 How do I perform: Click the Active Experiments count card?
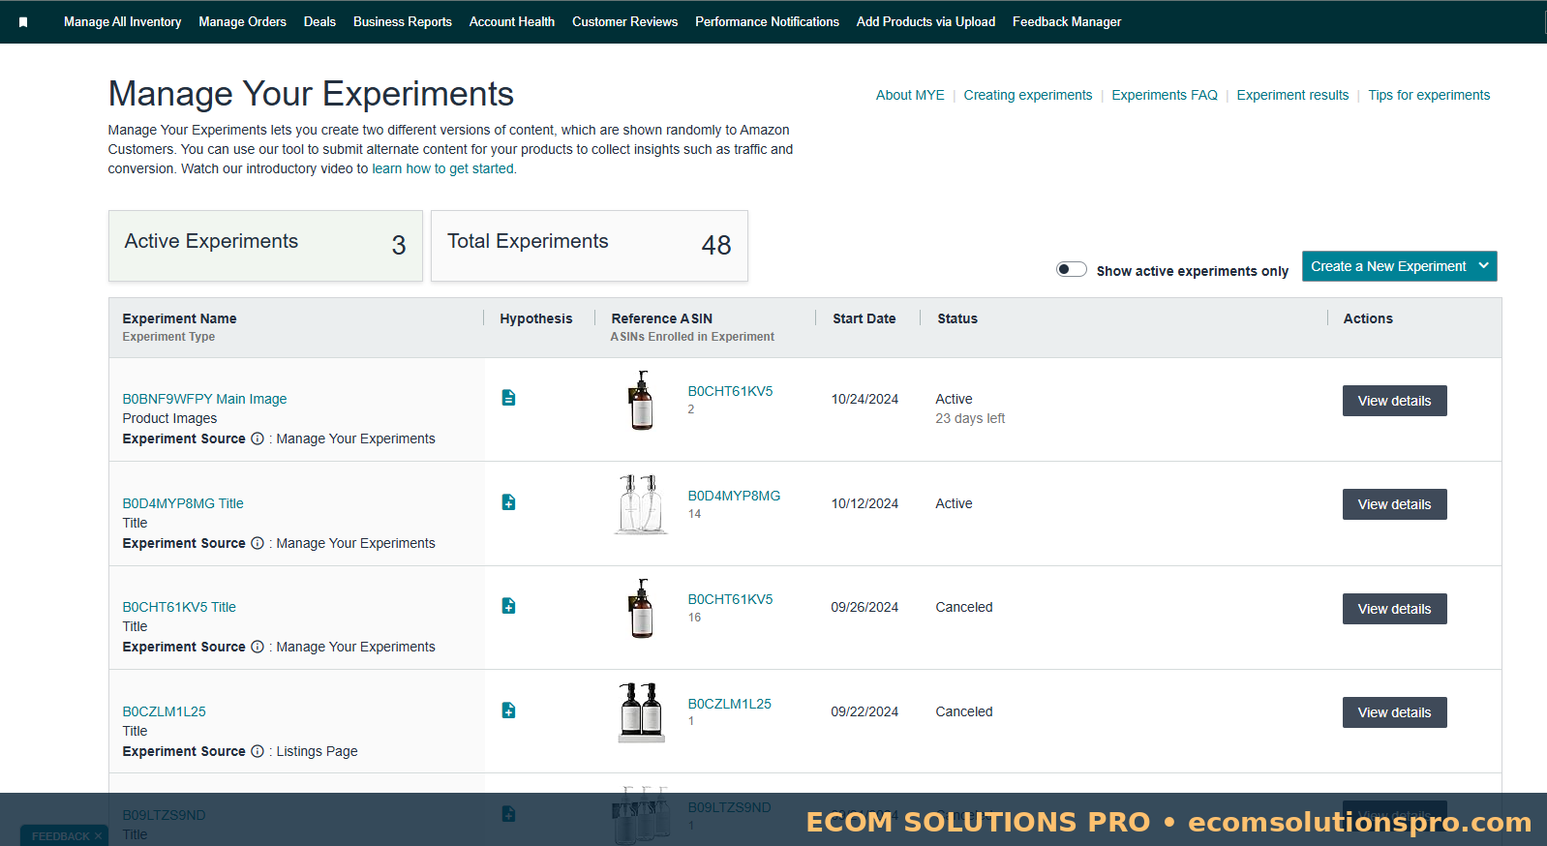point(265,246)
